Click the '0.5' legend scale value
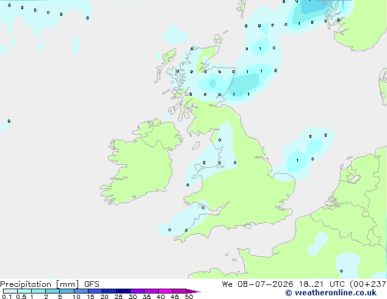Viewport: 387px width, 299px height. pyautogui.click(x=21, y=297)
